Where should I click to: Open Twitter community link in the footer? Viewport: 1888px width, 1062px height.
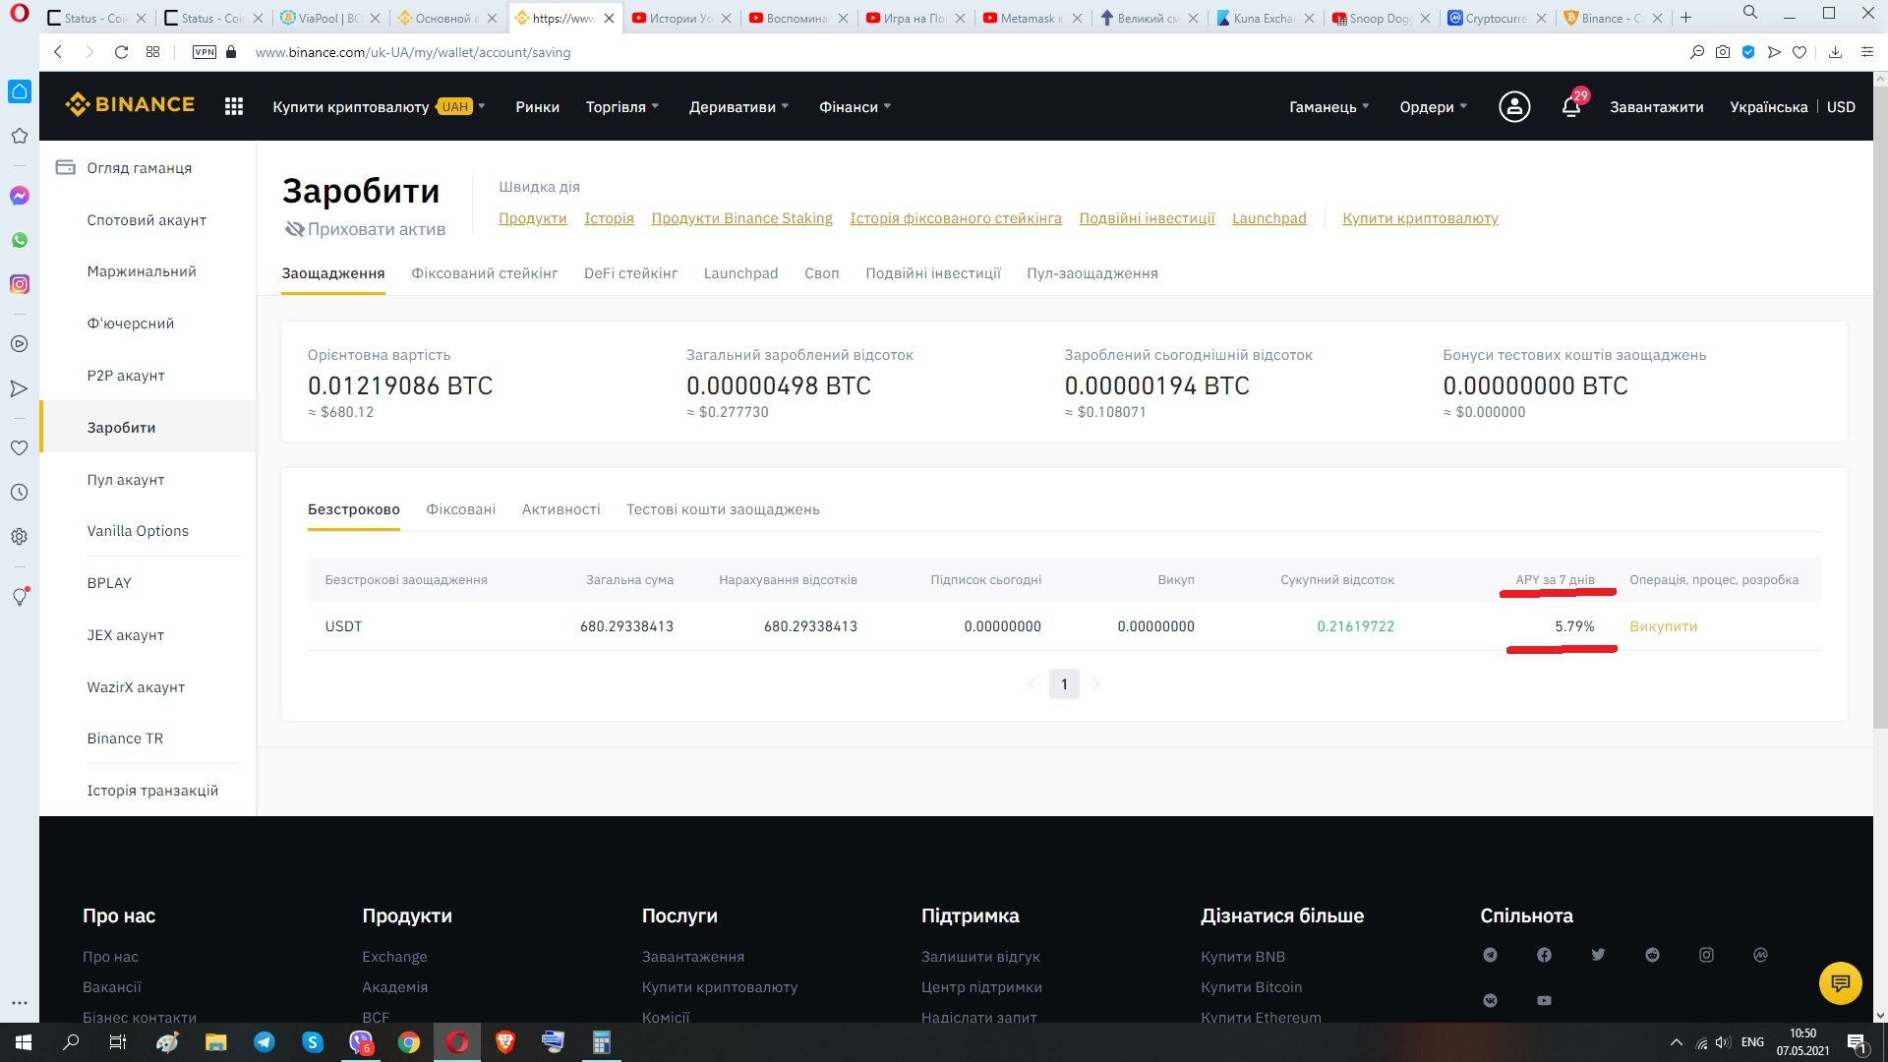1598,955
